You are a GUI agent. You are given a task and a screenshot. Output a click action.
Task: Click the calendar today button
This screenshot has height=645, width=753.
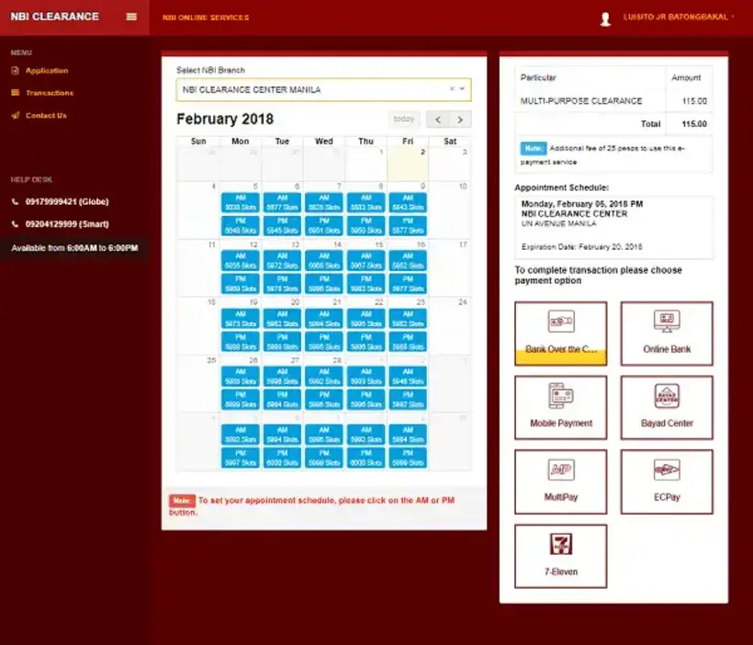404,119
